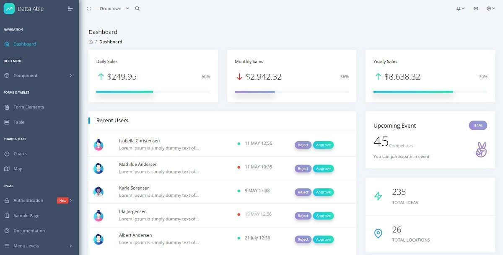
Task: Click the 34% badge on Upcoming Event
Action: [x=478, y=125]
